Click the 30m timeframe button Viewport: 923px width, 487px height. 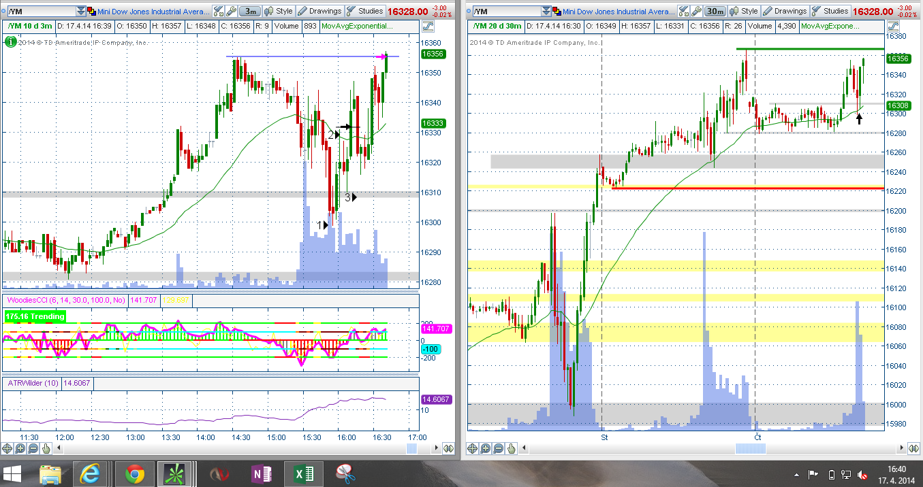[x=715, y=11]
